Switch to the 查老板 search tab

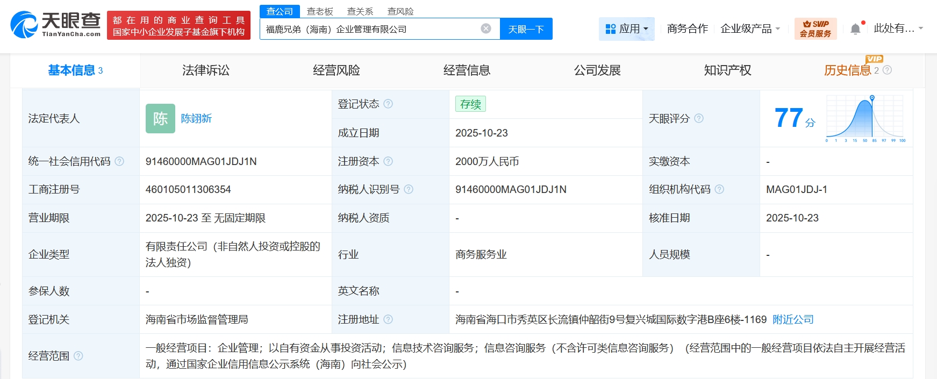click(320, 11)
